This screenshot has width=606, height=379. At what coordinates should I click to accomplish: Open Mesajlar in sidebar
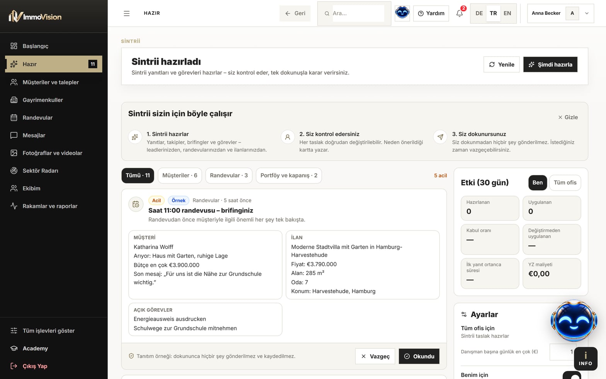54,135
